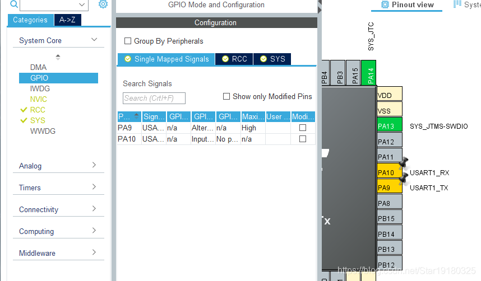Click the Pinout view chip icon
Viewport: 481px width, 281px height.
(x=385, y=4)
